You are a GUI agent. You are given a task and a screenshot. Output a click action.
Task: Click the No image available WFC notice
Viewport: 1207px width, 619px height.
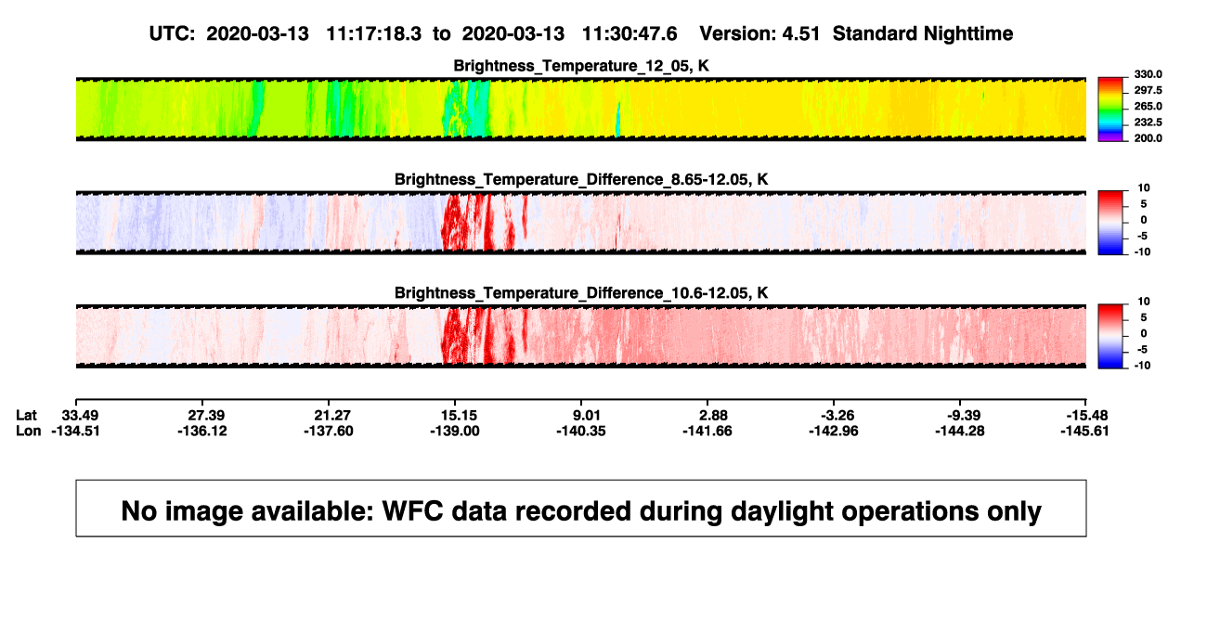point(581,509)
